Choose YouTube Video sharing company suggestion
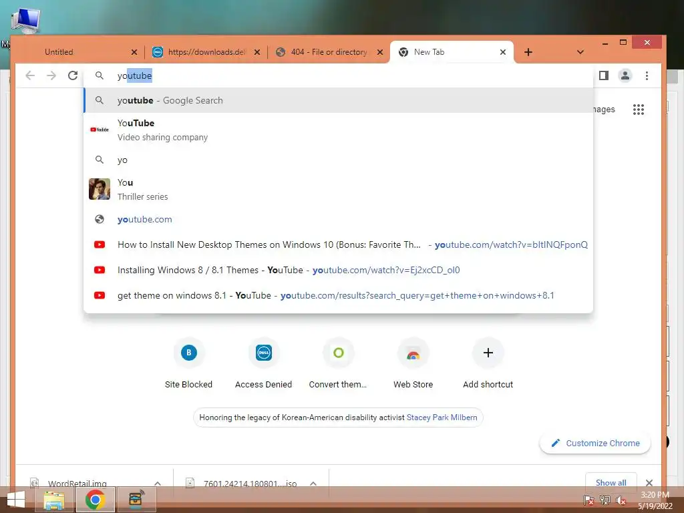This screenshot has width=684, height=513. coord(338,130)
